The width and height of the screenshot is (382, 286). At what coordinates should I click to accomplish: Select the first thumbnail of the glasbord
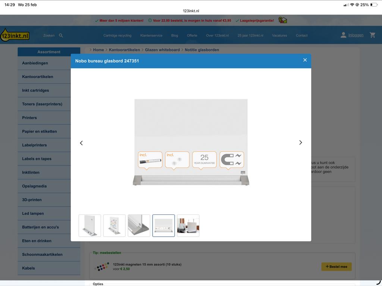(x=90, y=226)
